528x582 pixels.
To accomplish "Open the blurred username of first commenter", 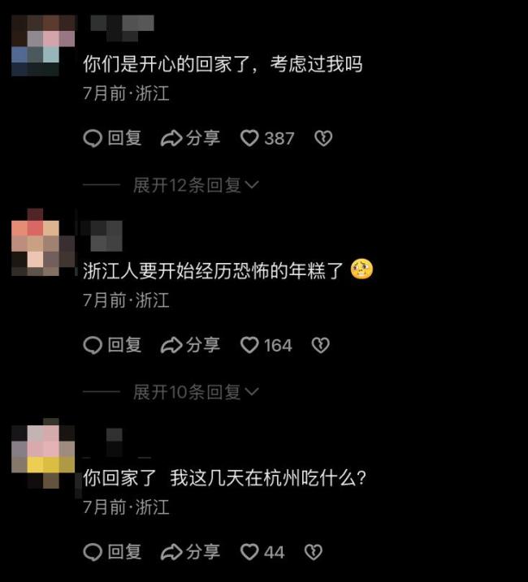I will click(122, 28).
